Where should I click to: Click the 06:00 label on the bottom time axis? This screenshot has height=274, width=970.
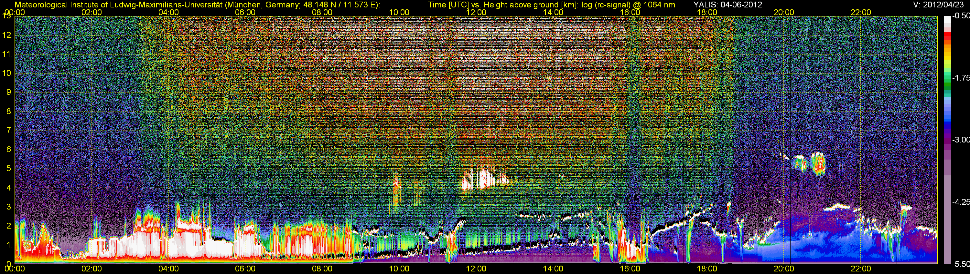pos(245,269)
